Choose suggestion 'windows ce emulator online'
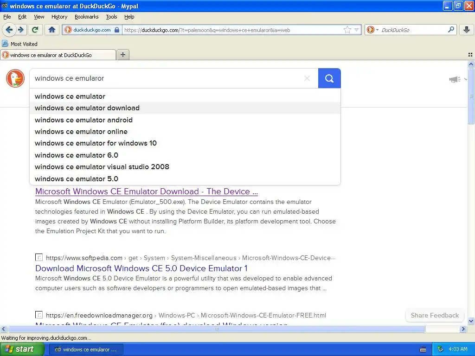The height and width of the screenshot is (356, 475). [x=185, y=132]
